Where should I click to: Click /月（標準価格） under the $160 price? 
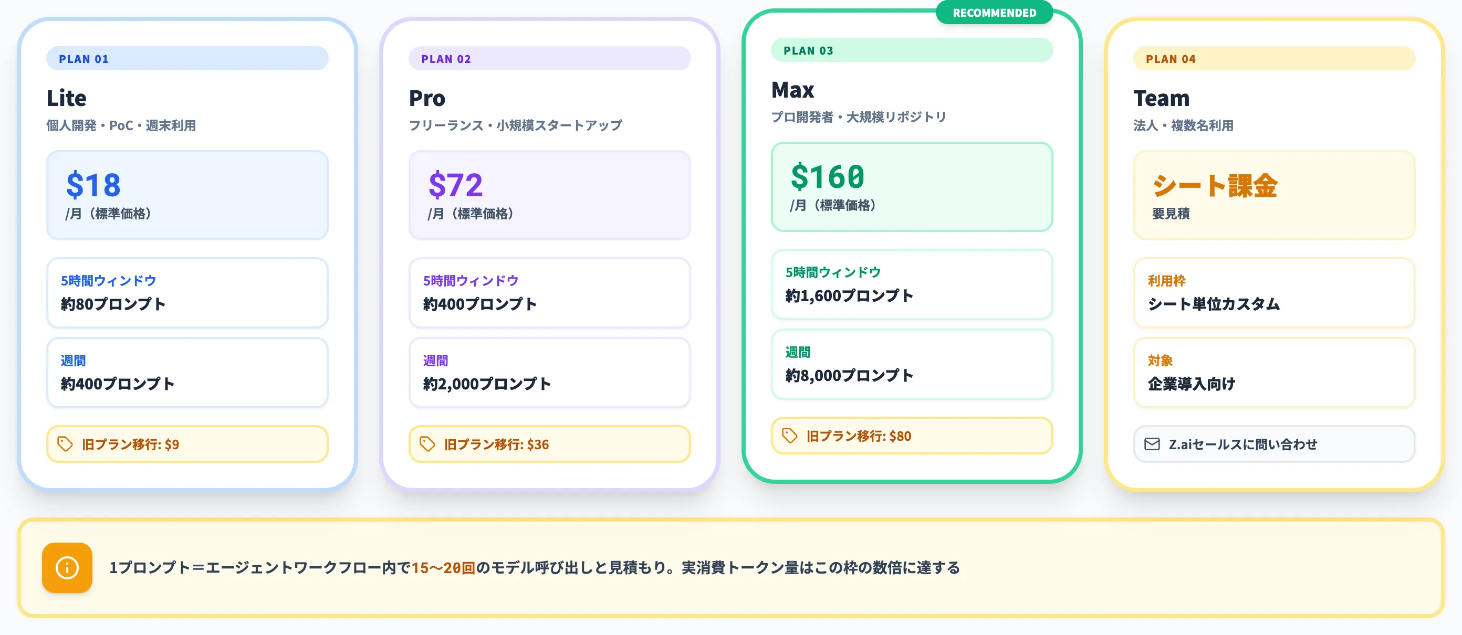click(832, 205)
